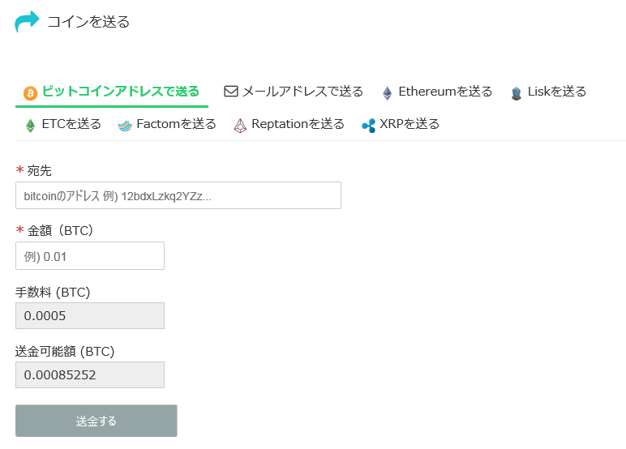
Task: Click the orange Bitcoin icon in tabs
Action: pyautogui.click(x=31, y=92)
